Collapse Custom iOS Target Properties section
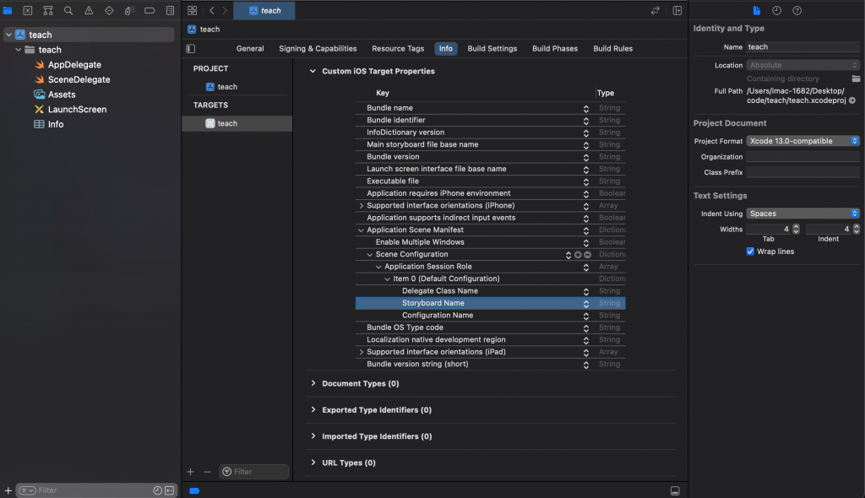This screenshot has width=865, height=498. pyautogui.click(x=313, y=71)
